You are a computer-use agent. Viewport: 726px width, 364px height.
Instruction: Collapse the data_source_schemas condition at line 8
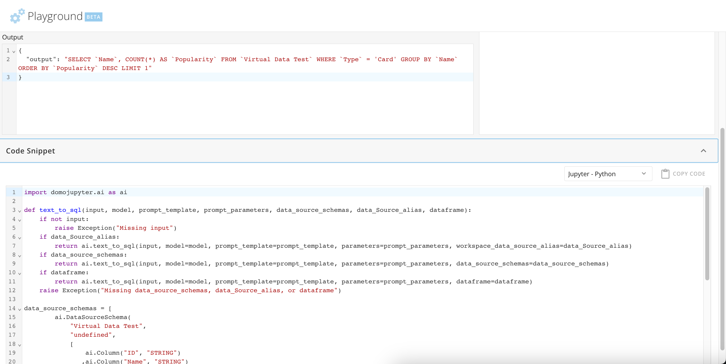point(19,256)
